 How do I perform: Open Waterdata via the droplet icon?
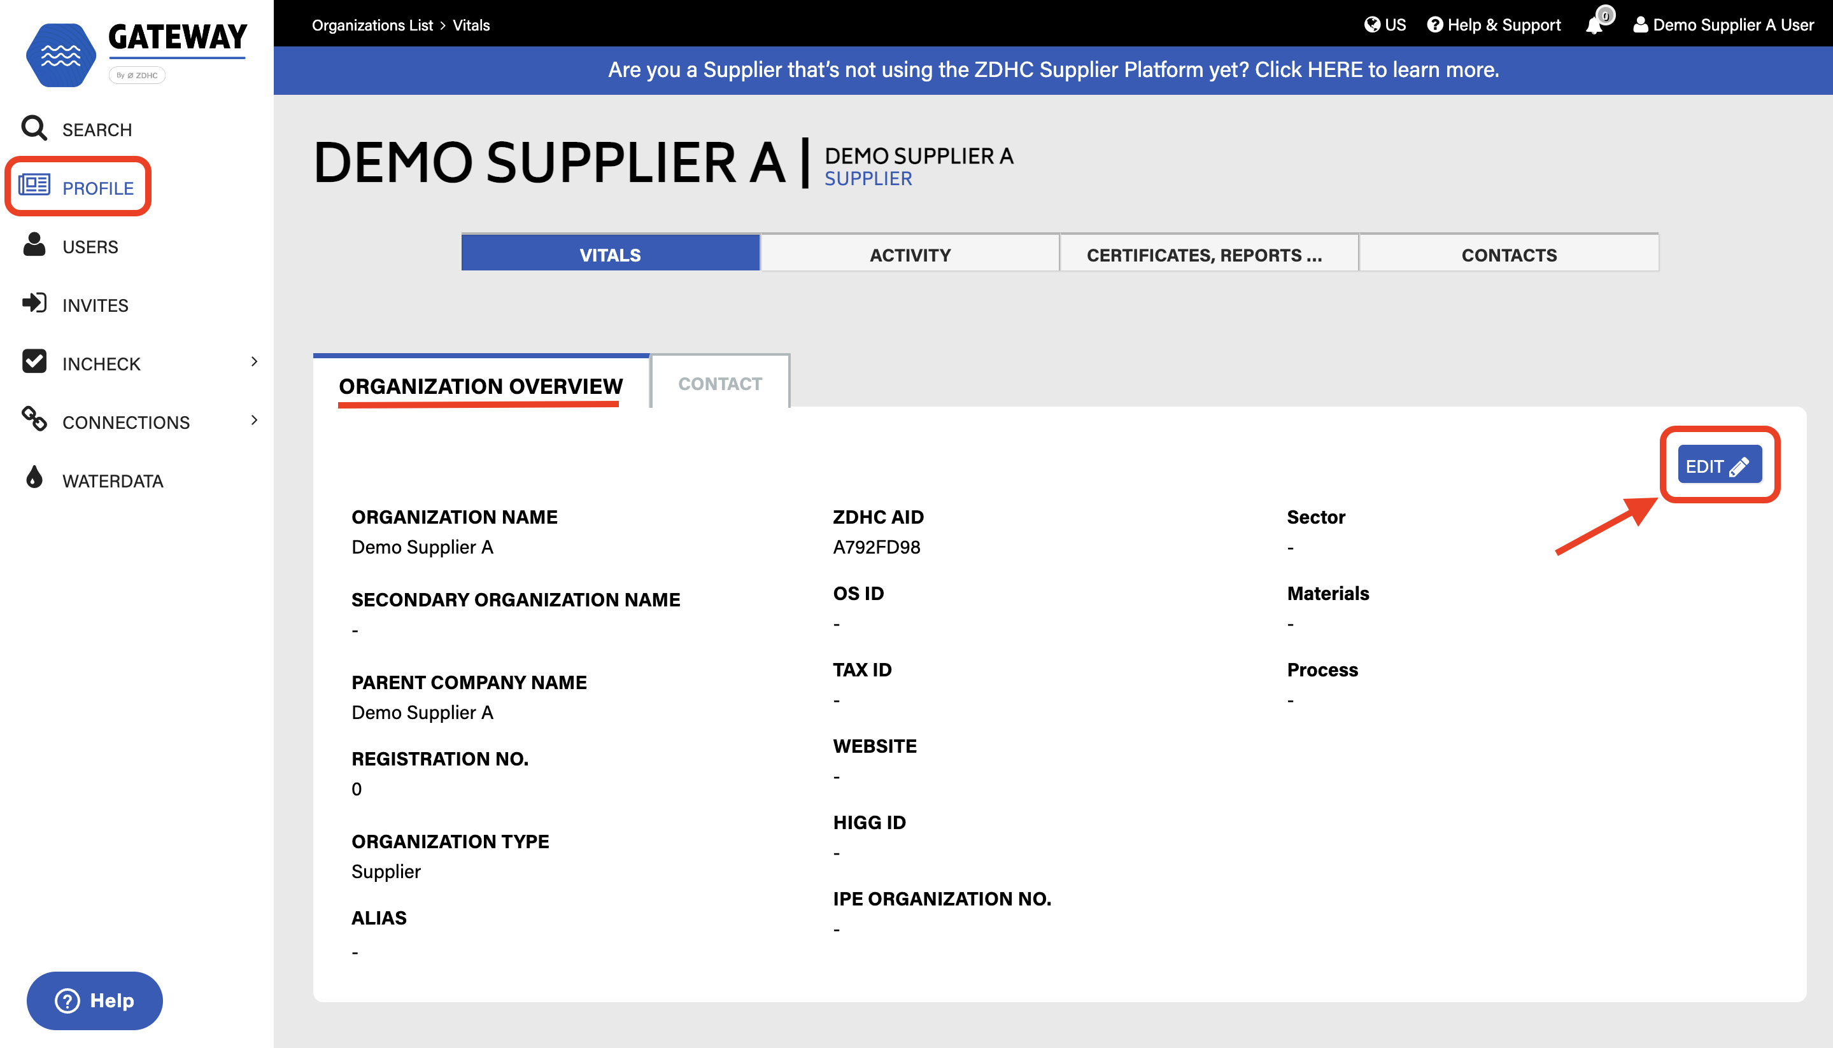pyautogui.click(x=34, y=478)
